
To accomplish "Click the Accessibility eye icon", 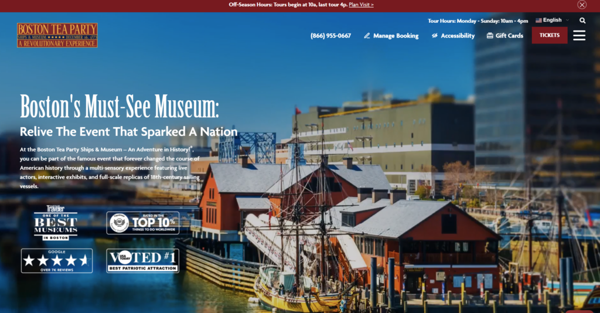I will (x=435, y=36).
